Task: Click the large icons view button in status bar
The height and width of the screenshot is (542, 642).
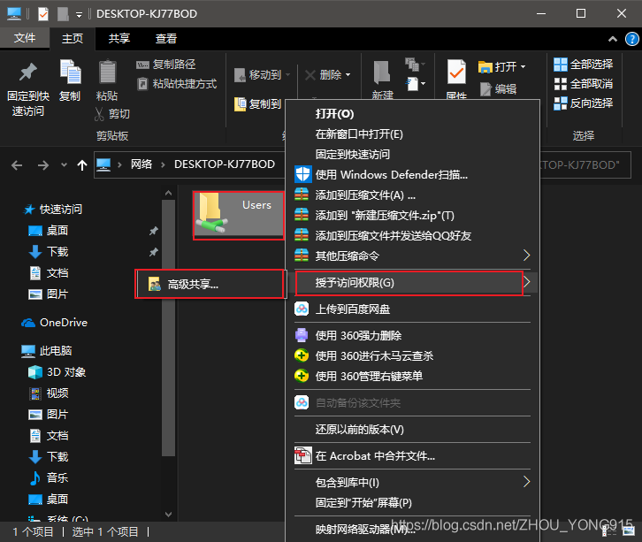Action: 629,531
